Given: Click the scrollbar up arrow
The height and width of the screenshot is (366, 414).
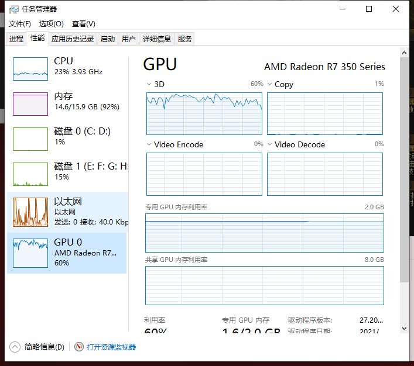Looking at the screenshot, I should [x=404, y=53].
